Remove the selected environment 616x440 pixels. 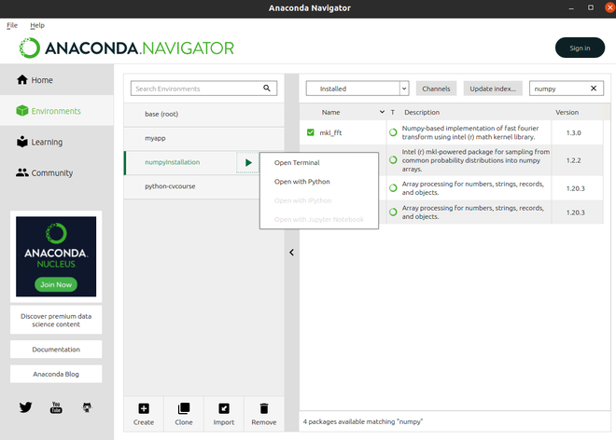[263, 414]
